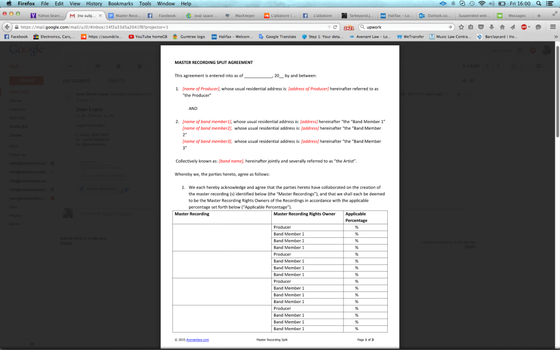Go to the Firefox Home page icon
The height and width of the screenshot is (350, 560).
pyautogui.click(x=502, y=27)
